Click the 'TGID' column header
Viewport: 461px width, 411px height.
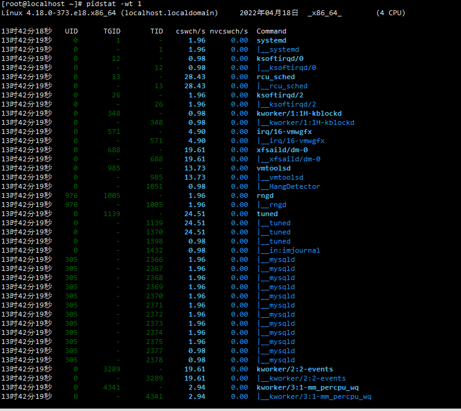(x=112, y=31)
